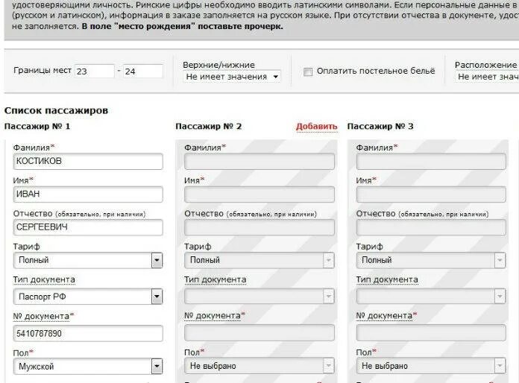Click passenger 3 'Имя' field
519x383 pixels.
point(431,194)
